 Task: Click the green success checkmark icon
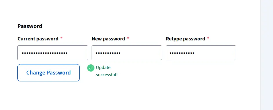coord(91,68)
